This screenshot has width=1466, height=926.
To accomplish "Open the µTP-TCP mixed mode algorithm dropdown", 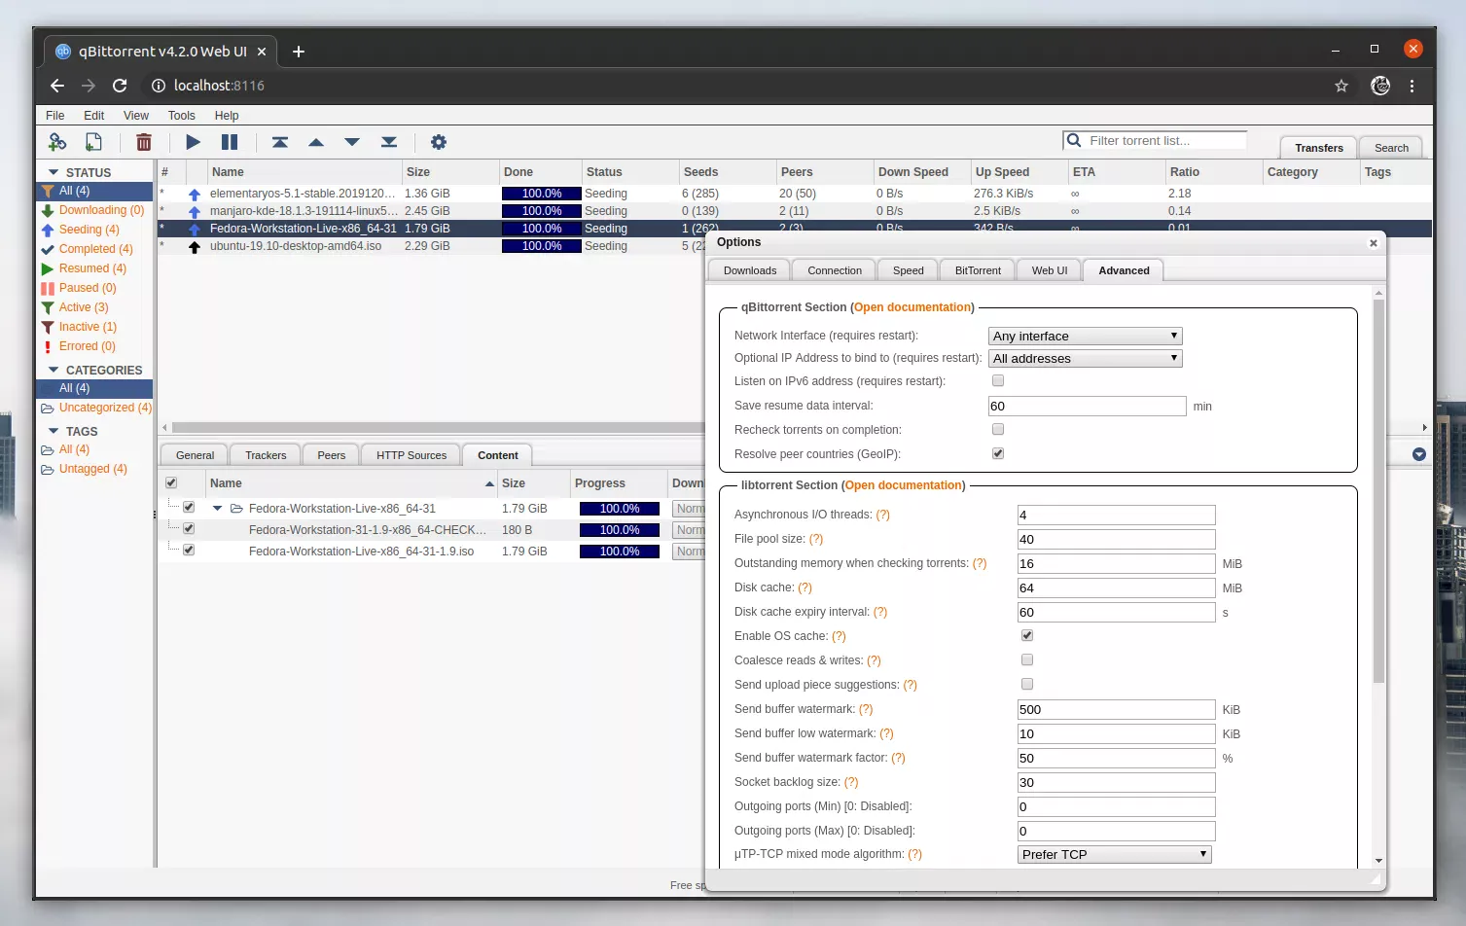I will pyautogui.click(x=1113, y=854).
